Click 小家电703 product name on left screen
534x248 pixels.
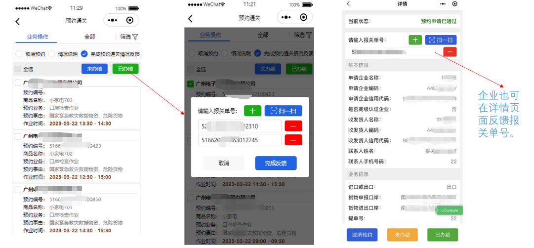pos(61,100)
